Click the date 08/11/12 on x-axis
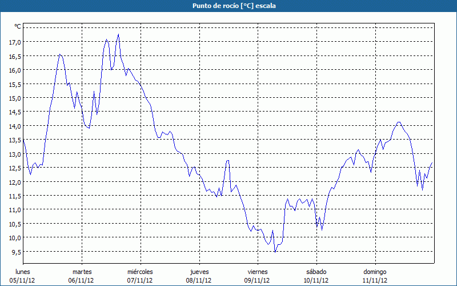Screen dimensions: 457x286 [x=199, y=280]
